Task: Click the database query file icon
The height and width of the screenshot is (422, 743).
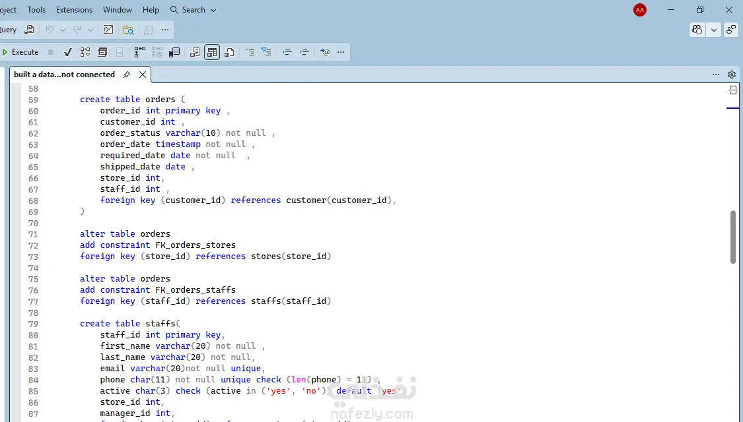Action: (29, 30)
